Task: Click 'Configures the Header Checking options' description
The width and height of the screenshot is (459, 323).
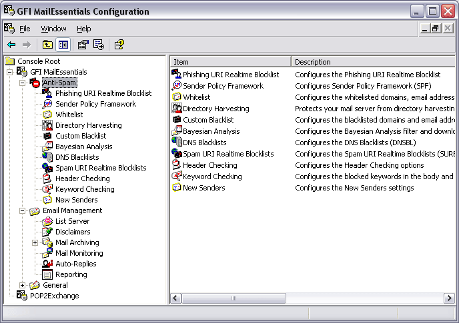Action: click(359, 165)
